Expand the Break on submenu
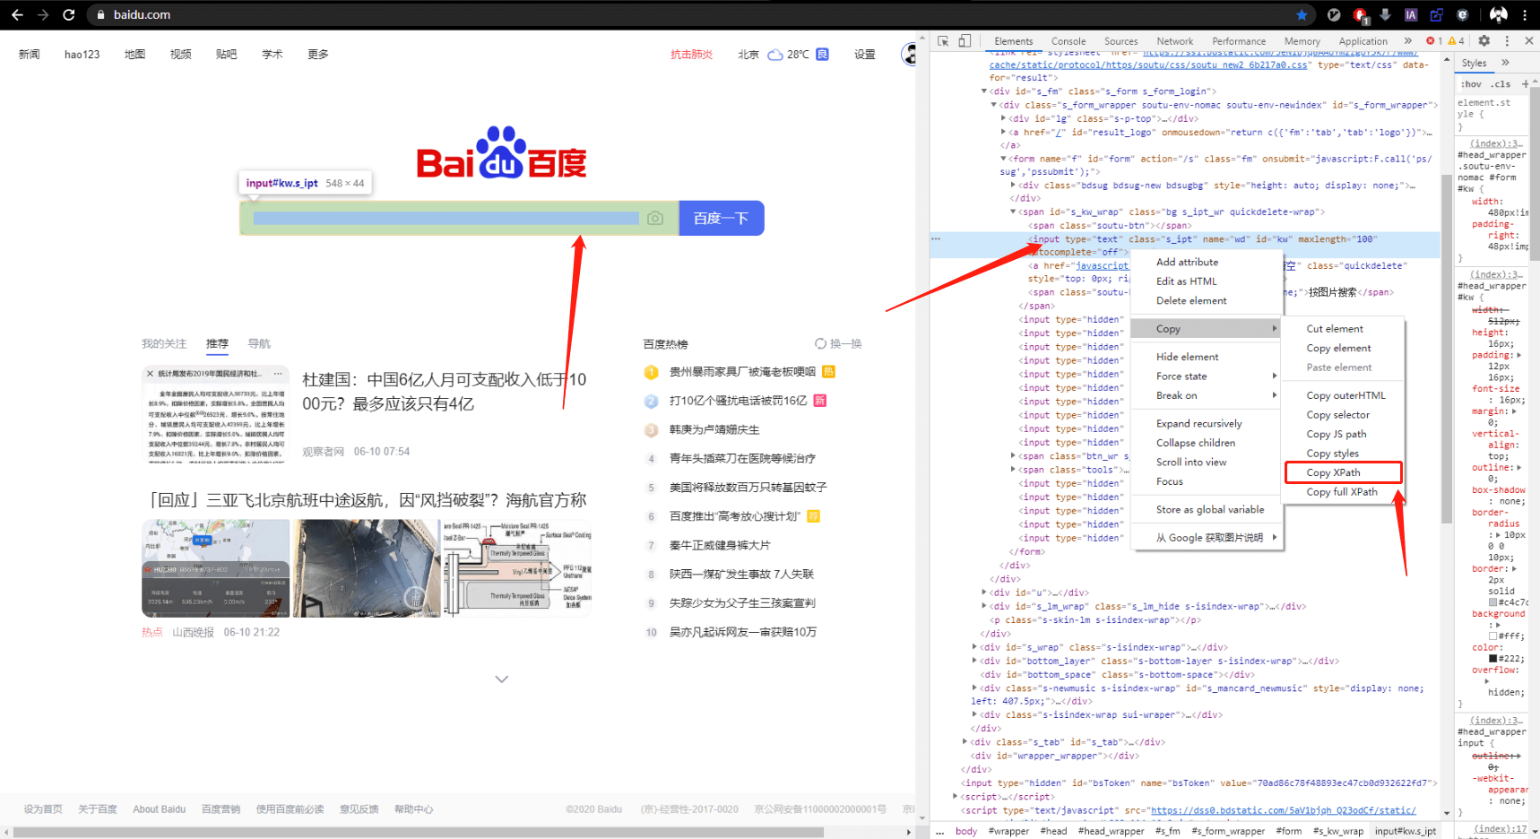 pyautogui.click(x=1274, y=395)
